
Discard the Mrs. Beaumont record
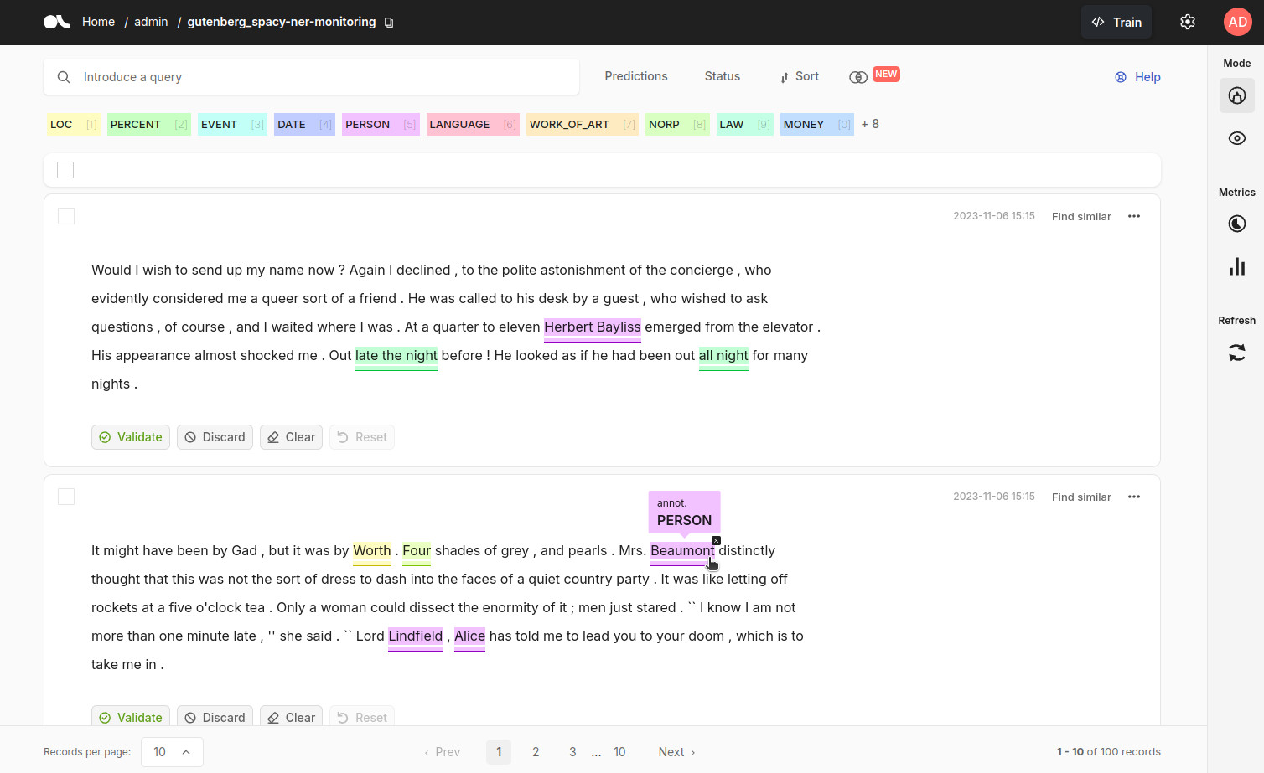coord(215,717)
